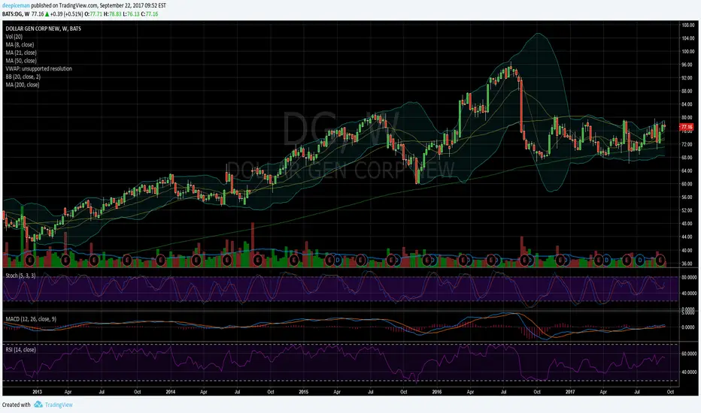701x413 pixels.
Task: Click the dividend D marker in July 2017
Action: [x=640, y=260]
